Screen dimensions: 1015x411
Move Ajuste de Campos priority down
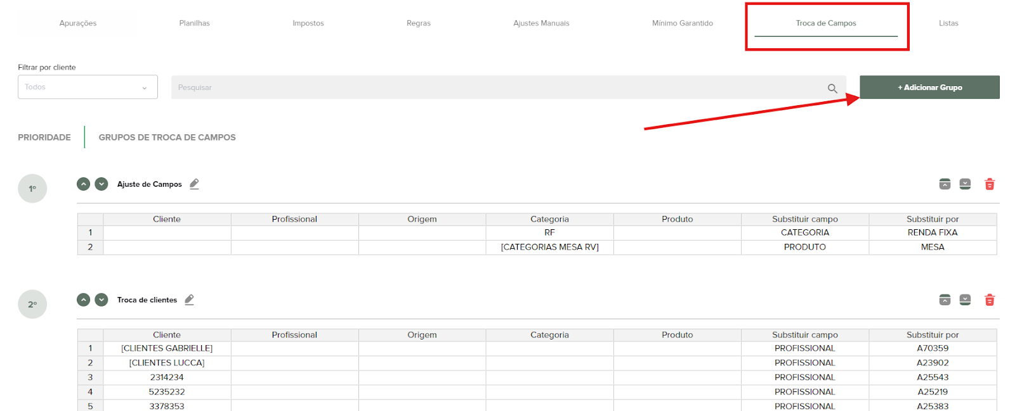click(101, 184)
